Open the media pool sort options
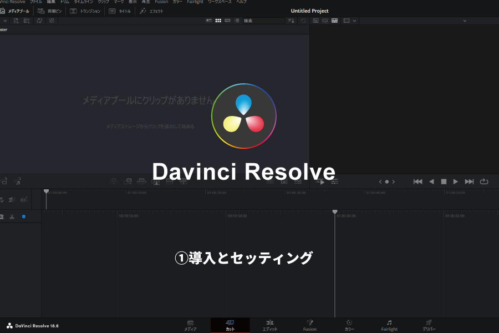The width and height of the screenshot is (499, 333). point(291,21)
